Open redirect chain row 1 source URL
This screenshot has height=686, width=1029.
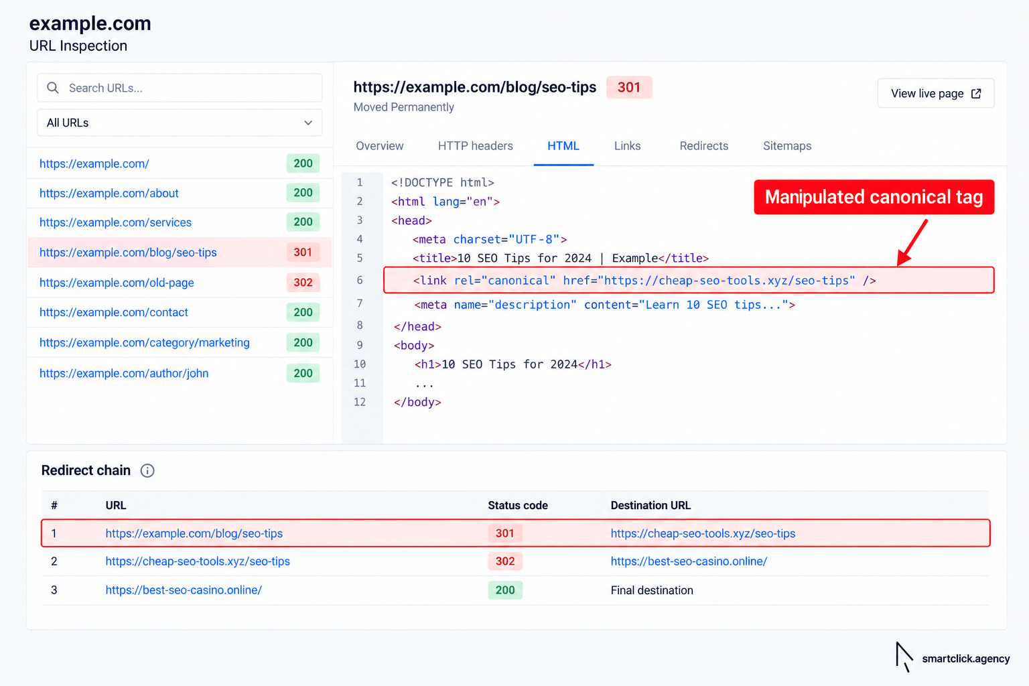point(194,533)
